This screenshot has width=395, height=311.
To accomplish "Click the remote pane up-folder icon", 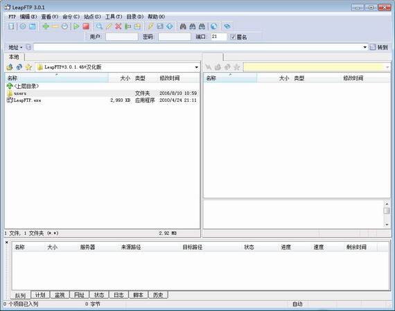I will pyautogui.click(x=218, y=67).
